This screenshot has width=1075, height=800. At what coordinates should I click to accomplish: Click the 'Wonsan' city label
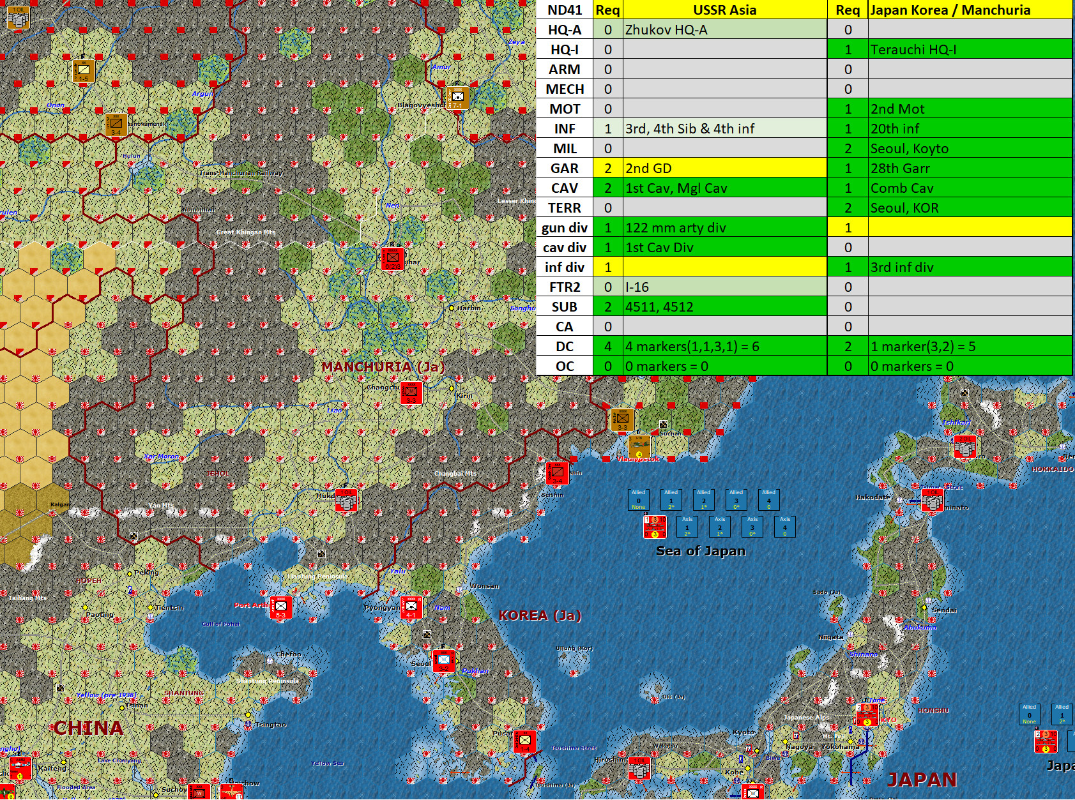pos(485,585)
